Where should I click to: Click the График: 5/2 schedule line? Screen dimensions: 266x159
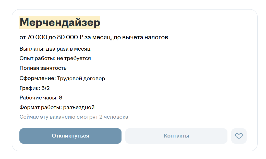pos(35,88)
